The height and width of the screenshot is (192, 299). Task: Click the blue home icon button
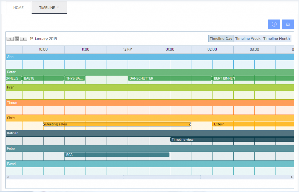tap(288, 24)
